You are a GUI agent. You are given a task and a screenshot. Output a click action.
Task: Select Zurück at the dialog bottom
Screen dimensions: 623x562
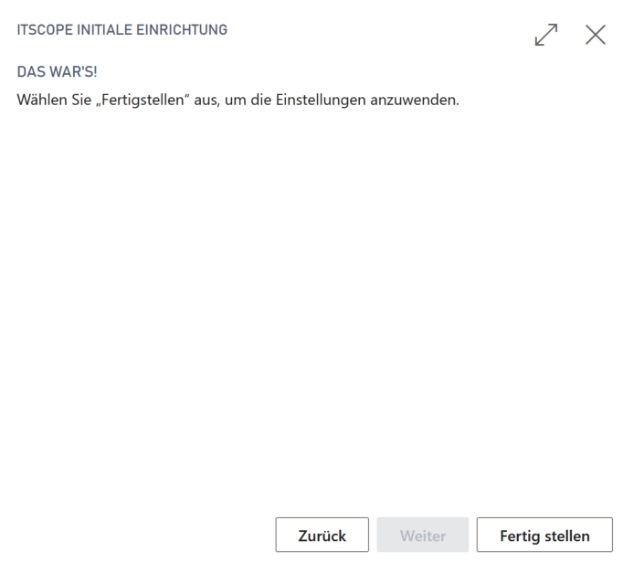coord(322,535)
